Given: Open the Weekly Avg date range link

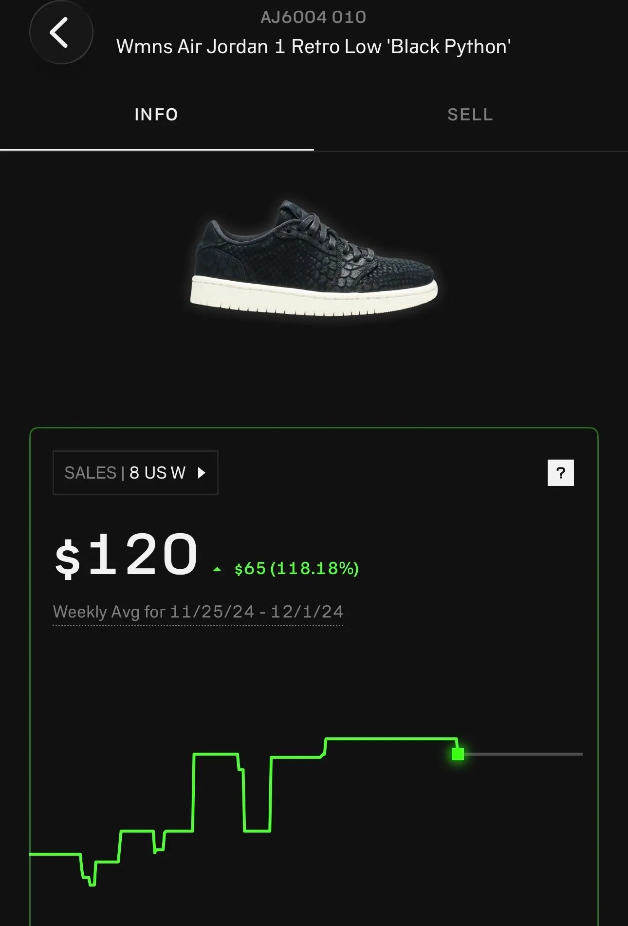Looking at the screenshot, I should click(198, 612).
